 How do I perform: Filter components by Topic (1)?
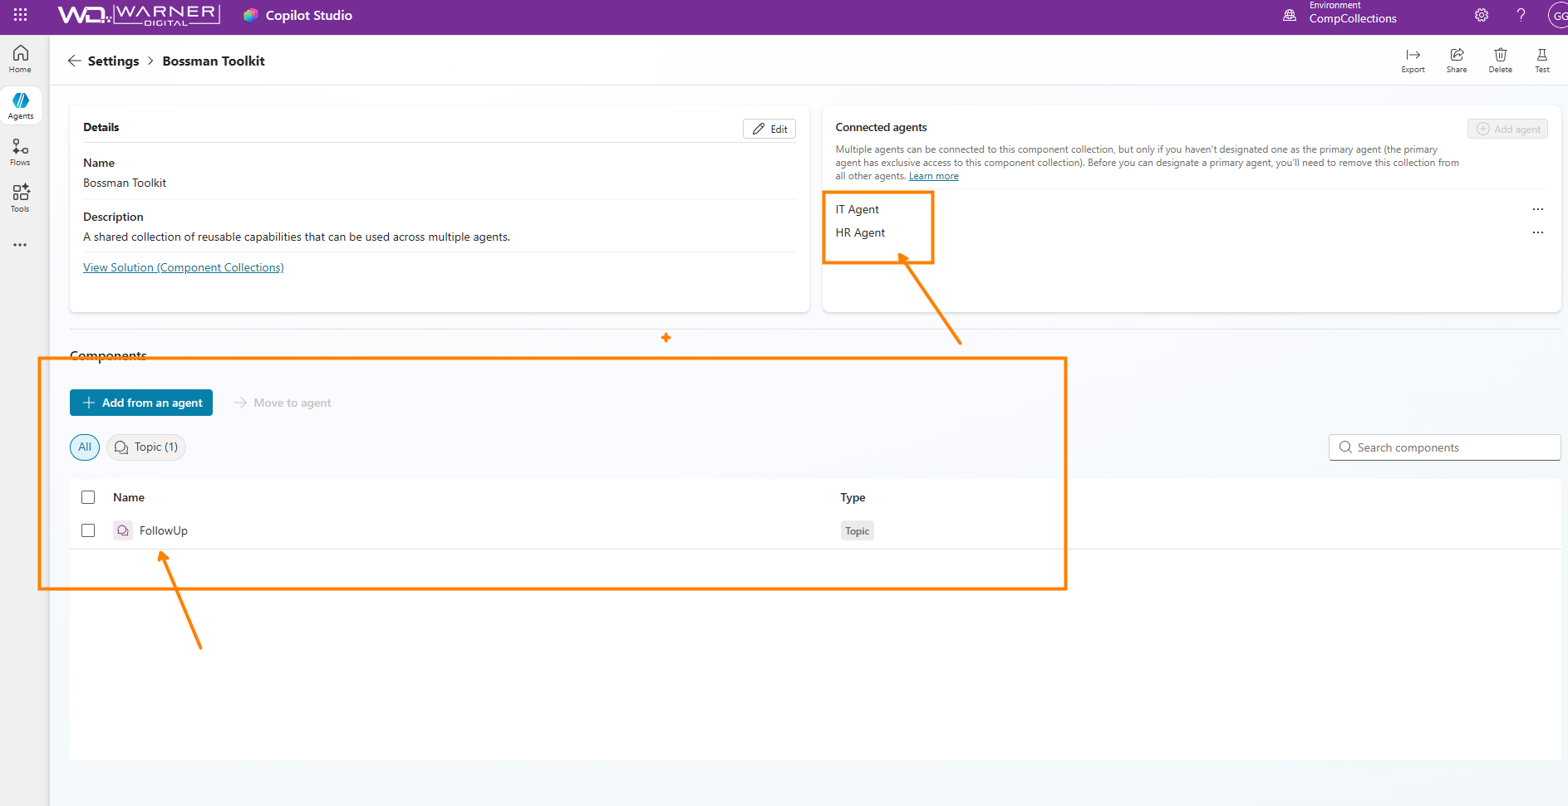[x=146, y=447]
